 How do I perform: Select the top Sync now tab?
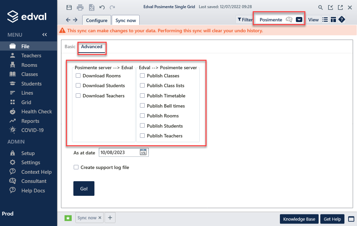pos(126,20)
